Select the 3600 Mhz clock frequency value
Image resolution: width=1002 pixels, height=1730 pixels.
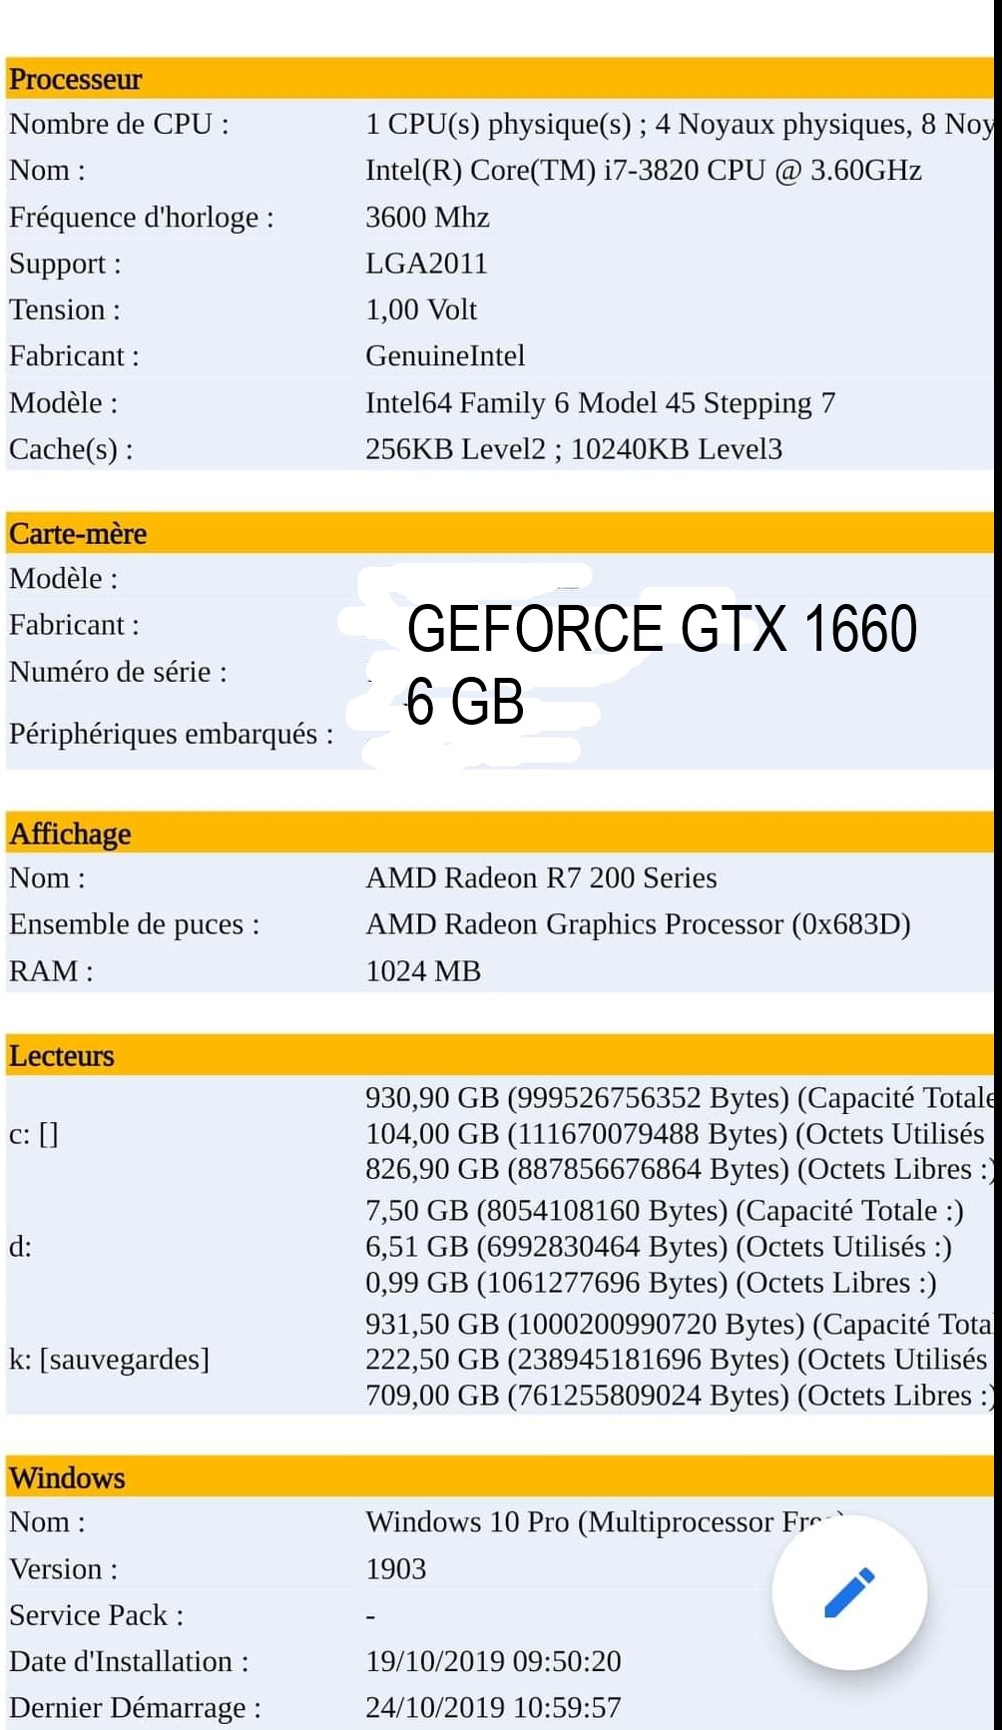[427, 218]
